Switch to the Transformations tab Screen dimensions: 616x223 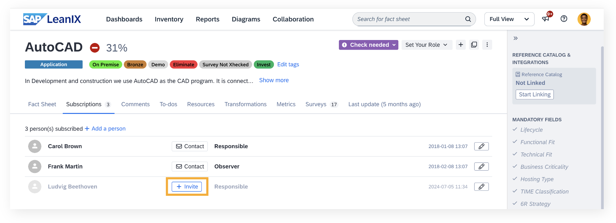click(246, 104)
